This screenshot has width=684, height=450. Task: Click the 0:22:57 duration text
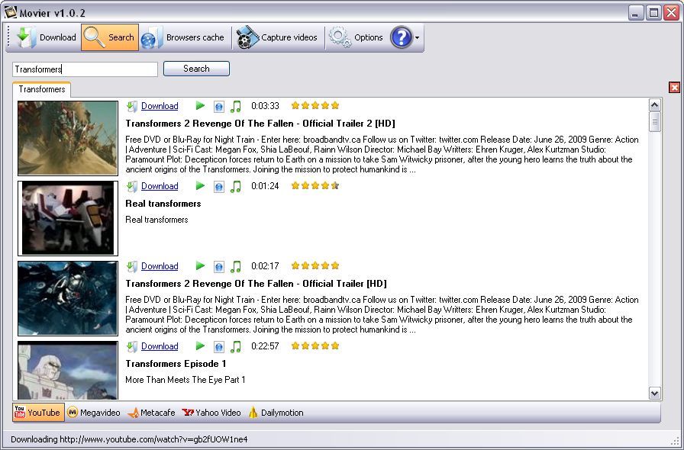(265, 347)
